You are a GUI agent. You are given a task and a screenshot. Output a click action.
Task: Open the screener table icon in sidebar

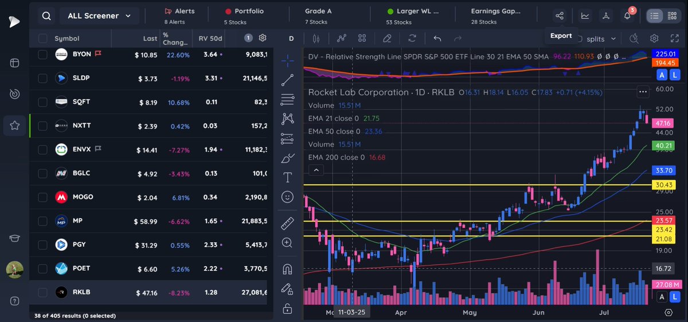coord(14,63)
